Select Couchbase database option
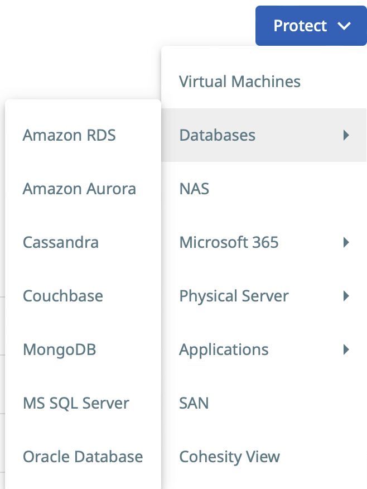This screenshot has height=489, width=367. 63,296
